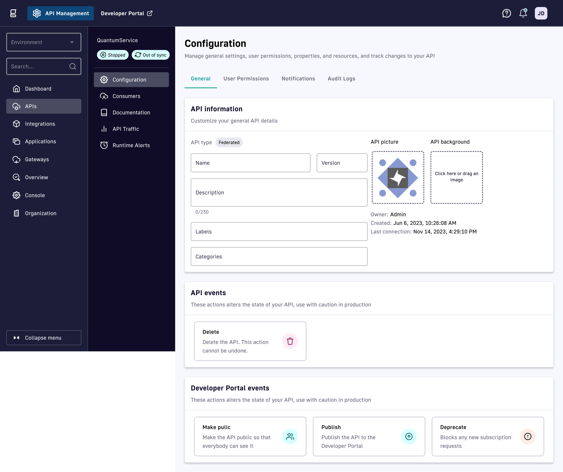The image size is (563, 472).
Task: Click the Make public users icon
Action: [290, 436]
